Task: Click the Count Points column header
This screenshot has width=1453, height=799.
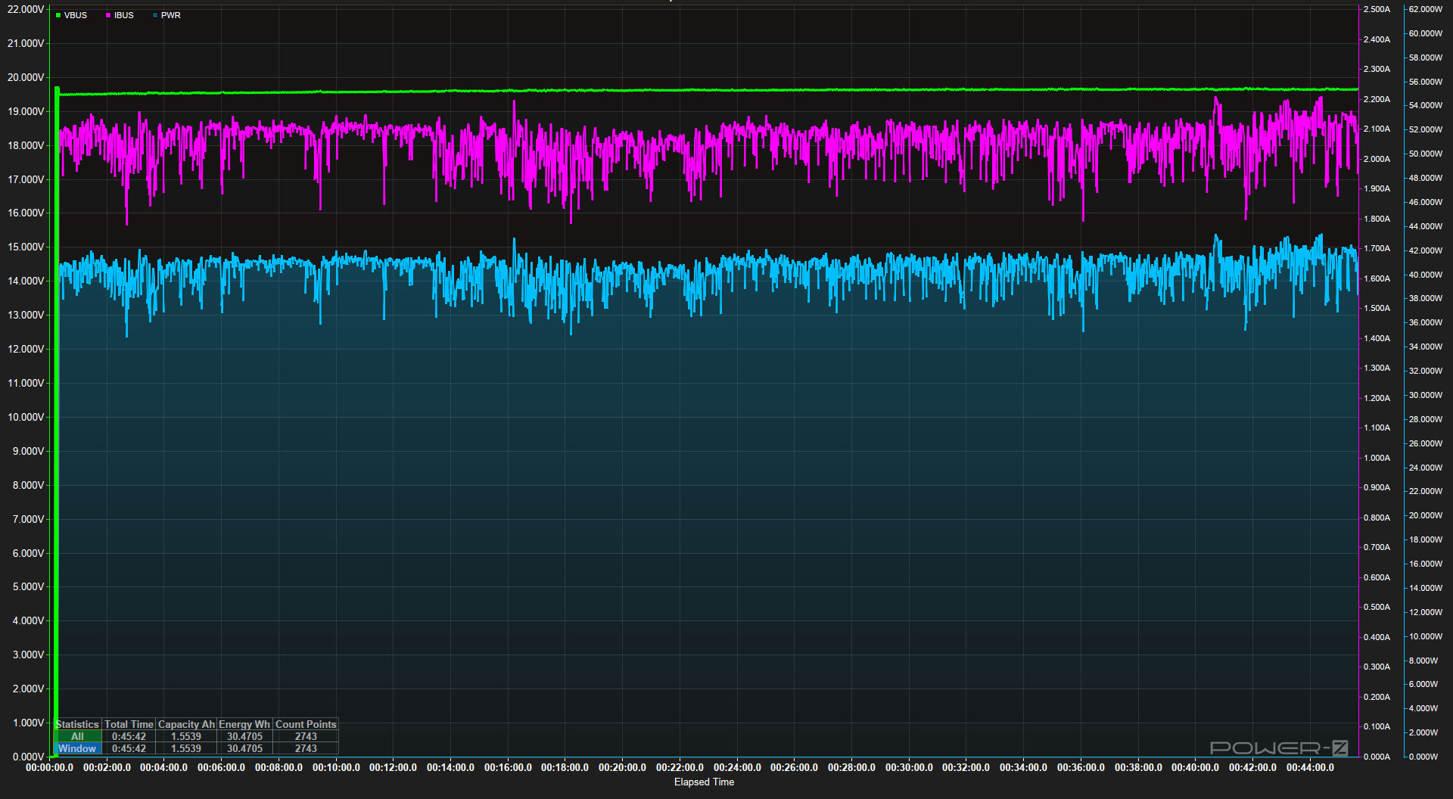Action: tap(306, 724)
